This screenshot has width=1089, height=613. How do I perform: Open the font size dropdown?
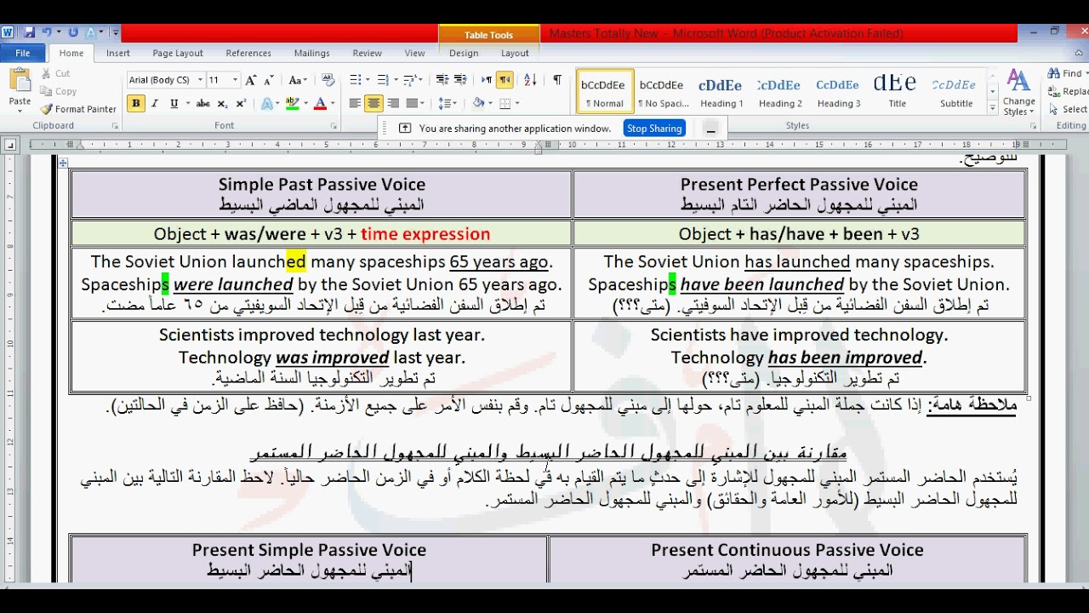point(236,80)
